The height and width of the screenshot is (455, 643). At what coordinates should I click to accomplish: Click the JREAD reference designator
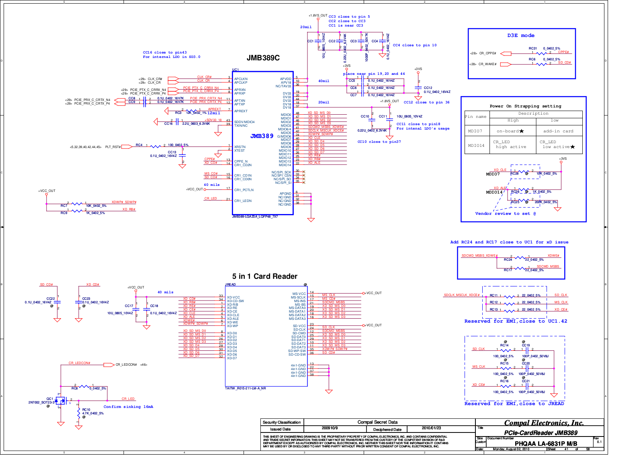(230, 284)
